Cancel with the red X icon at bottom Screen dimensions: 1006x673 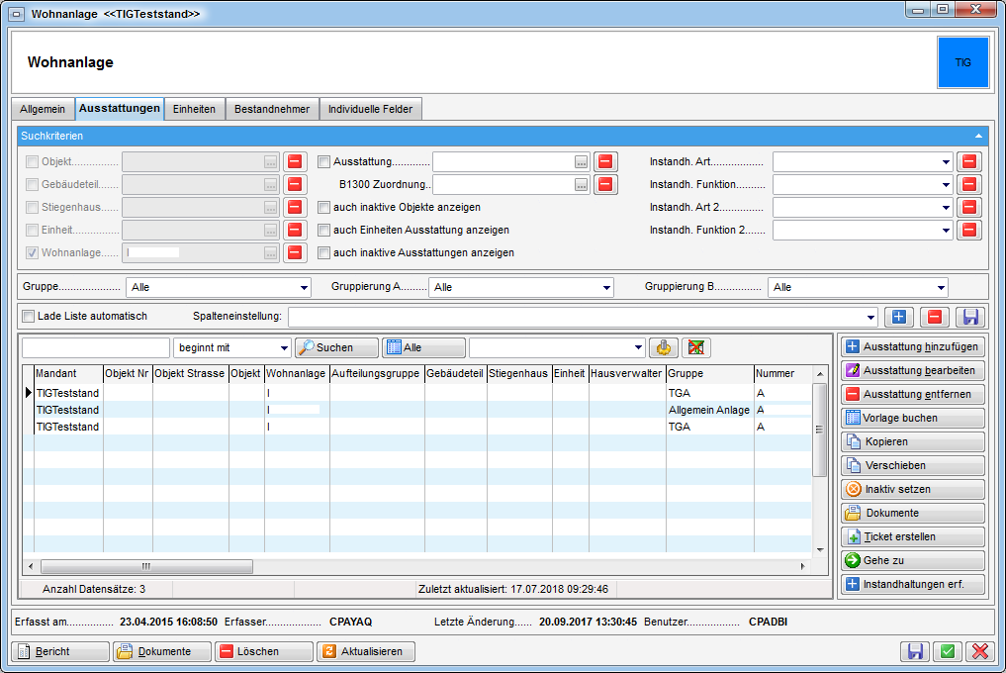(x=980, y=651)
